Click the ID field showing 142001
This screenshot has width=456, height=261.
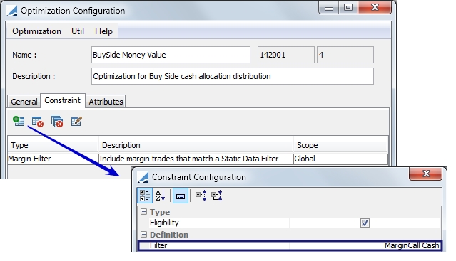(x=286, y=55)
